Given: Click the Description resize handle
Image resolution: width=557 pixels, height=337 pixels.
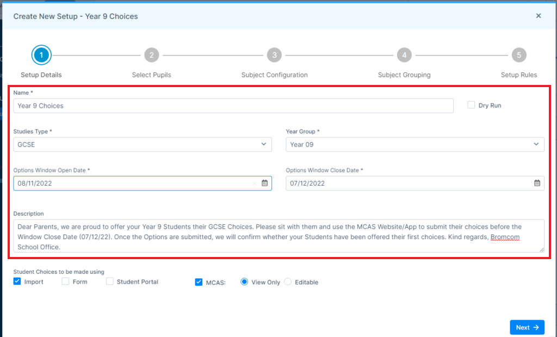Looking at the screenshot, I should coord(541,250).
